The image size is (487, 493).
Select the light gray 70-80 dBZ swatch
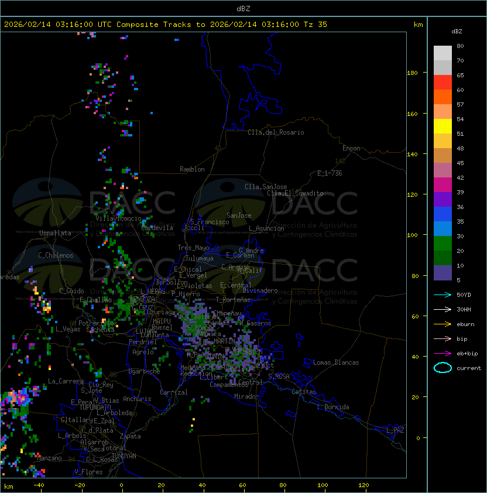click(443, 53)
